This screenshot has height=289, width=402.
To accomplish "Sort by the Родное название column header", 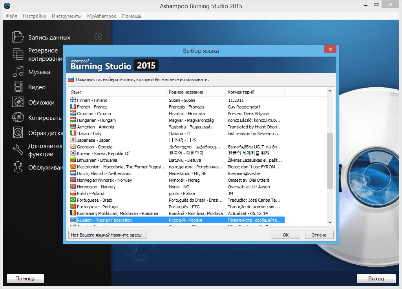I will pyautogui.click(x=196, y=92).
